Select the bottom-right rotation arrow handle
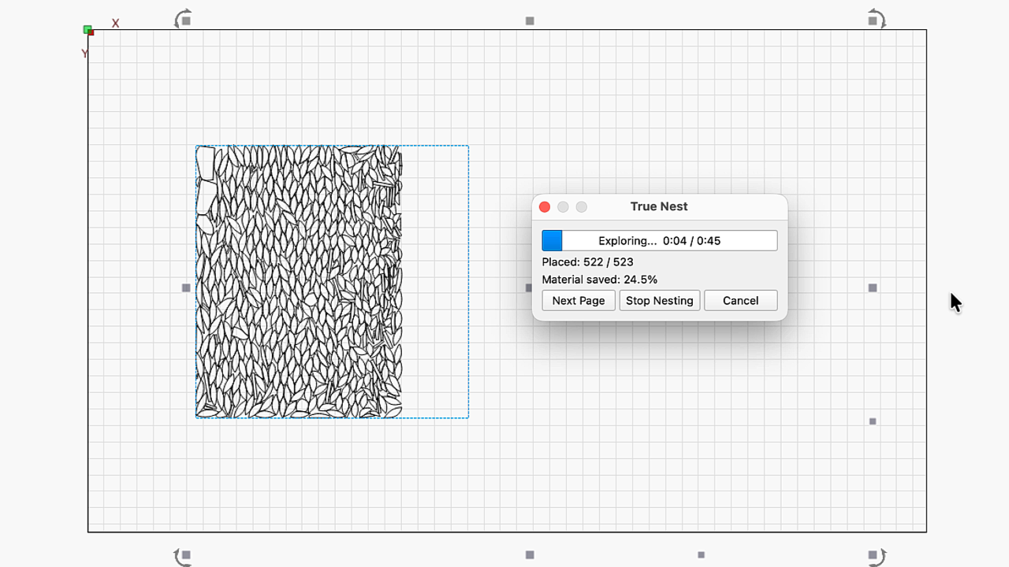The width and height of the screenshot is (1009, 567). pyautogui.click(x=876, y=557)
